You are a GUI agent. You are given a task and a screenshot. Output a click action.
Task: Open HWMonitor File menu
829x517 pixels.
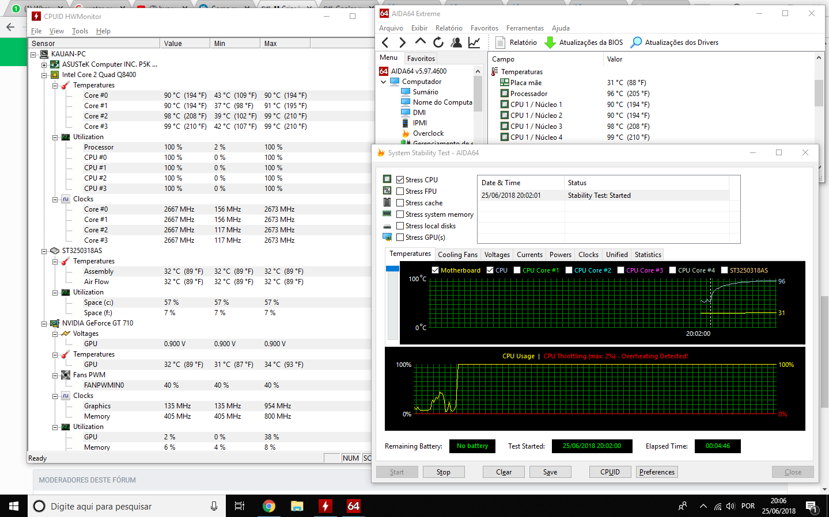click(x=36, y=31)
